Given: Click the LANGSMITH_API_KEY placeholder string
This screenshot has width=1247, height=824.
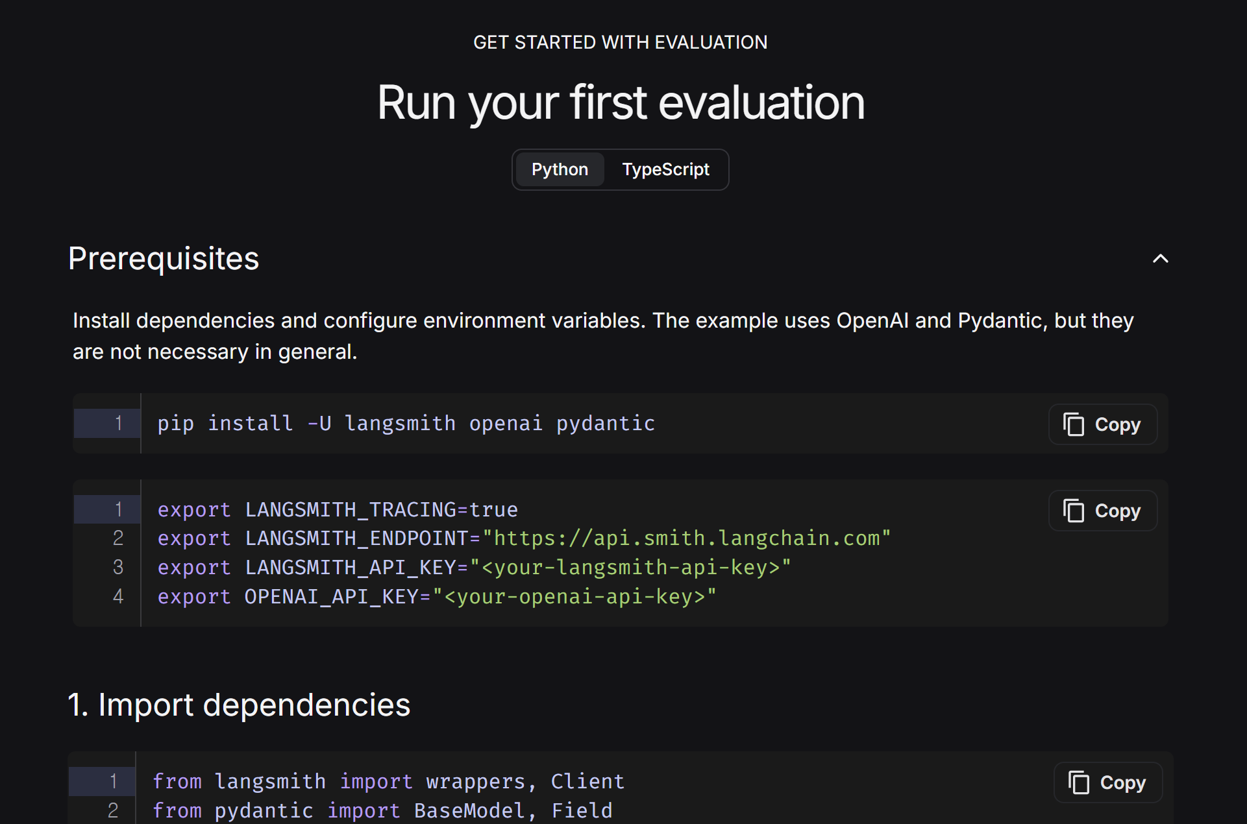Looking at the screenshot, I should coord(630,568).
